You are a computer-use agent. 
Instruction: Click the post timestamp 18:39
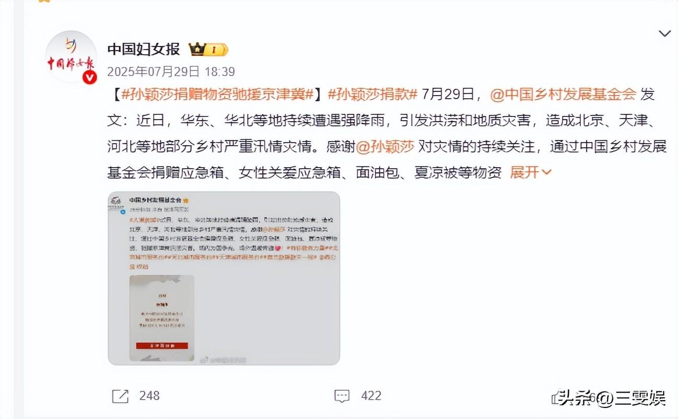220,72
